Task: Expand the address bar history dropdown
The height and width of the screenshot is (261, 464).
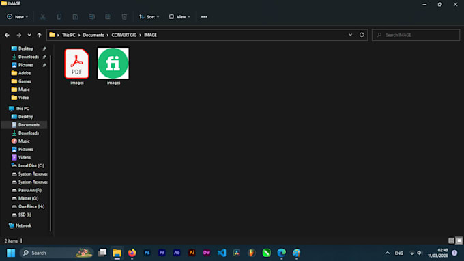Action: 350,35
